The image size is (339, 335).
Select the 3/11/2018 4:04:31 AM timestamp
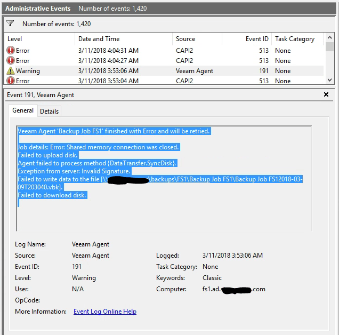108,51
